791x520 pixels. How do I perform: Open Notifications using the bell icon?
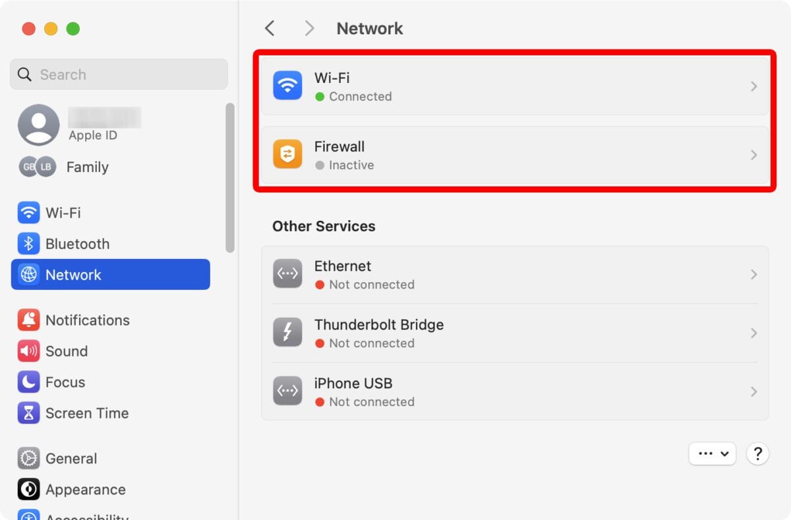click(x=27, y=320)
